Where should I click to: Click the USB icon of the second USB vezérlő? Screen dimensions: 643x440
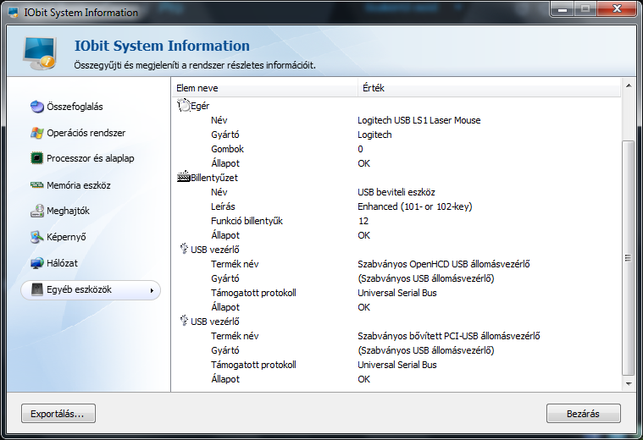184,321
